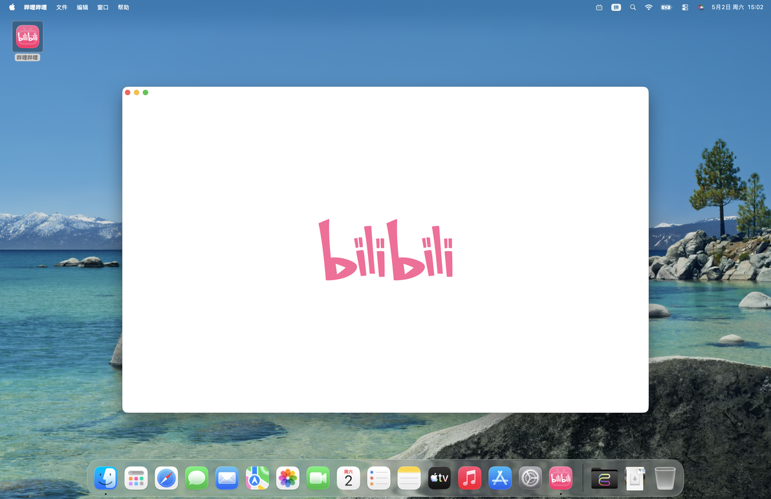
Task: Open the black folder stack in Dock
Action: point(604,478)
